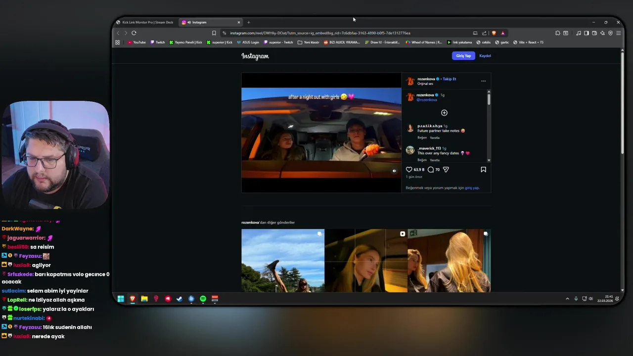Share the reel with the paper plane icon
The image size is (633, 356).
click(446, 170)
